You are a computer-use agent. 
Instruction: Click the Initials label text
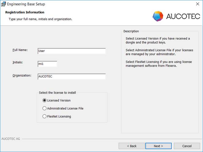click(x=18, y=62)
